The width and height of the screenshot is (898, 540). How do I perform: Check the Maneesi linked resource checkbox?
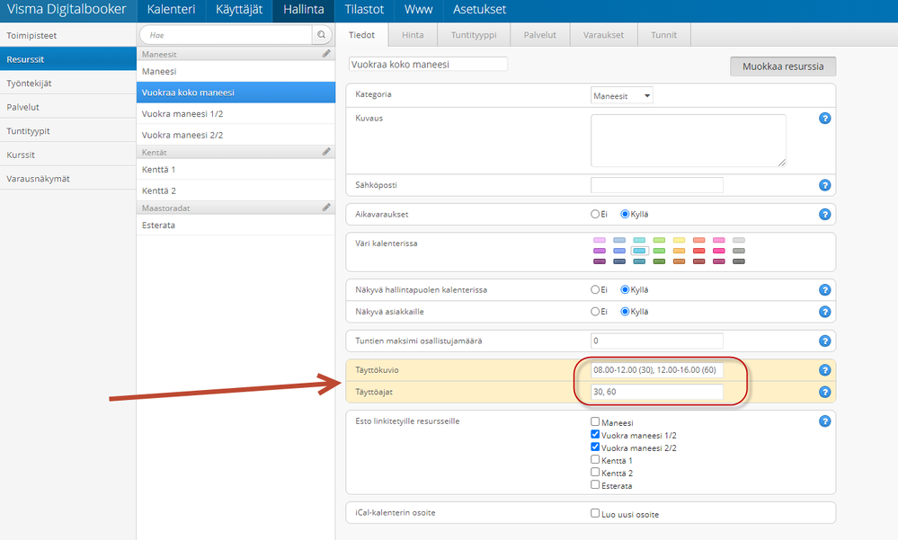[595, 421]
